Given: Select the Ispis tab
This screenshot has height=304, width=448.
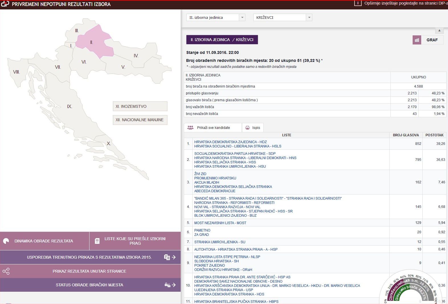Looking at the screenshot, I should (x=256, y=128).
